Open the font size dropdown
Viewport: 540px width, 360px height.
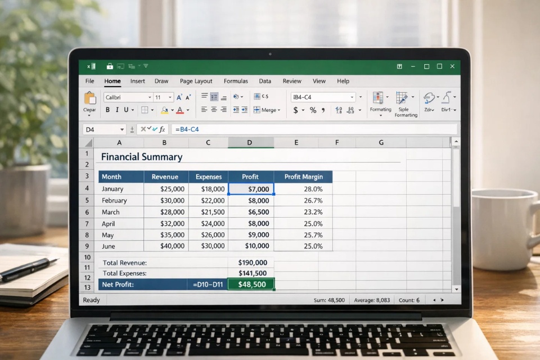170,97
